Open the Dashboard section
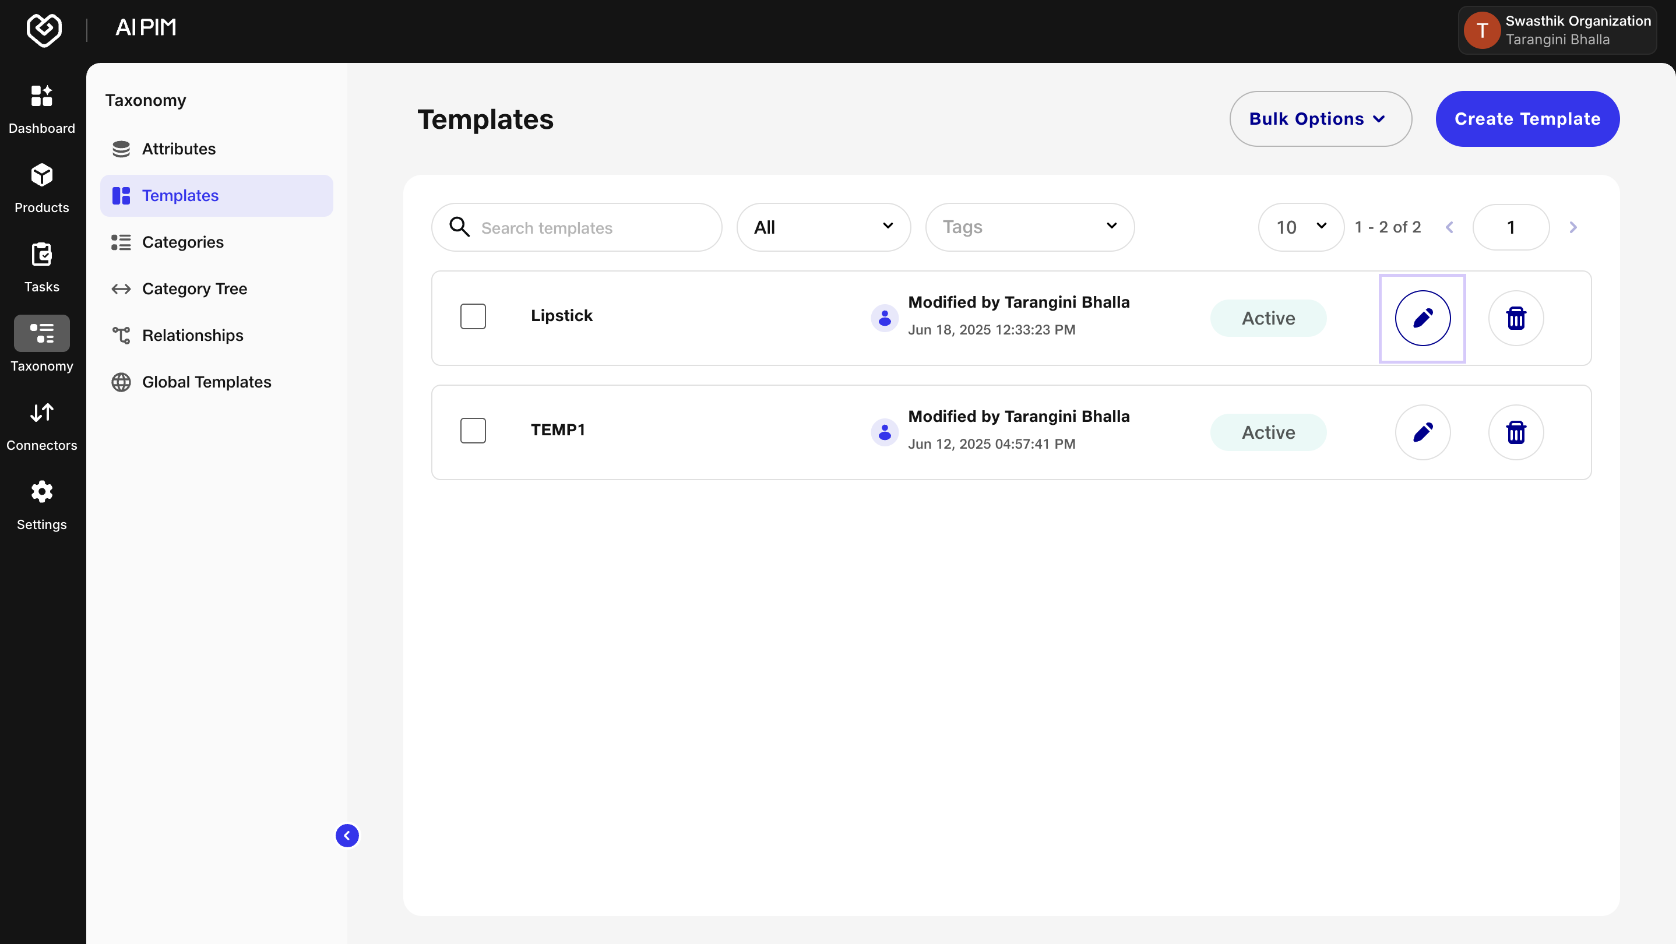Image resolution: width=1676 pixels, height=944 pixels. [x=41, y=110]
